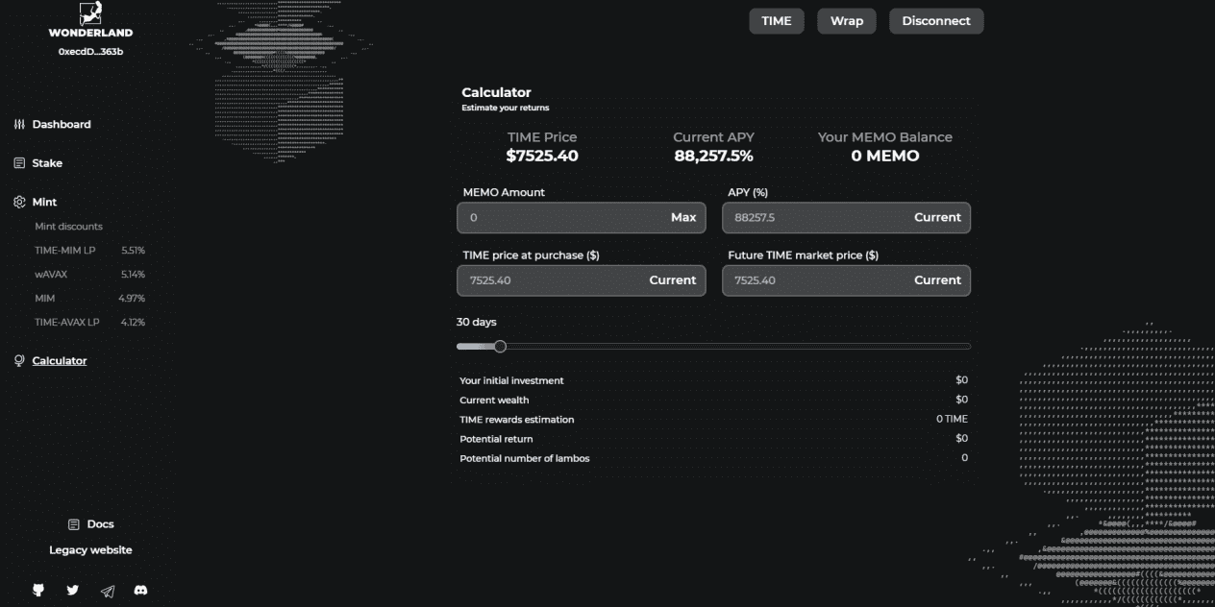Go to the Stake page
1215x607 pixels.
click(x=47, y=163)
